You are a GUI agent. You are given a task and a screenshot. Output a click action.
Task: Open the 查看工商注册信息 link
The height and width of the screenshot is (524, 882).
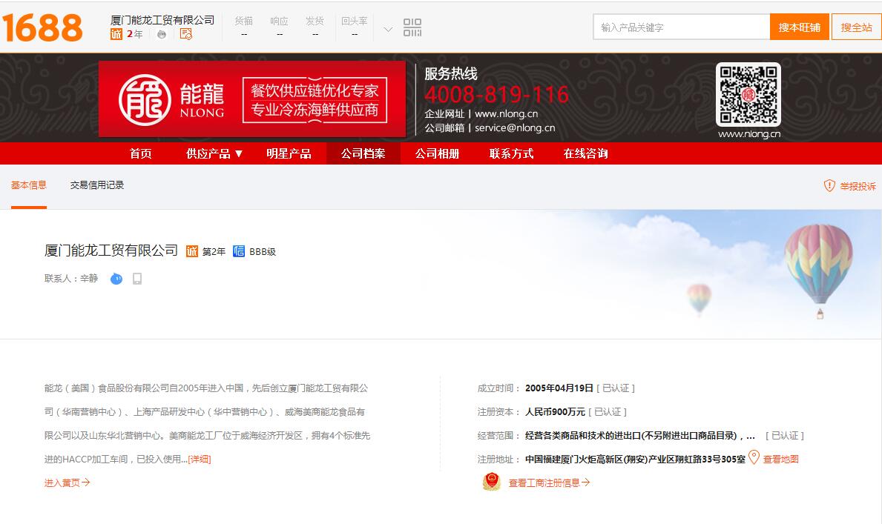(548, 483)
